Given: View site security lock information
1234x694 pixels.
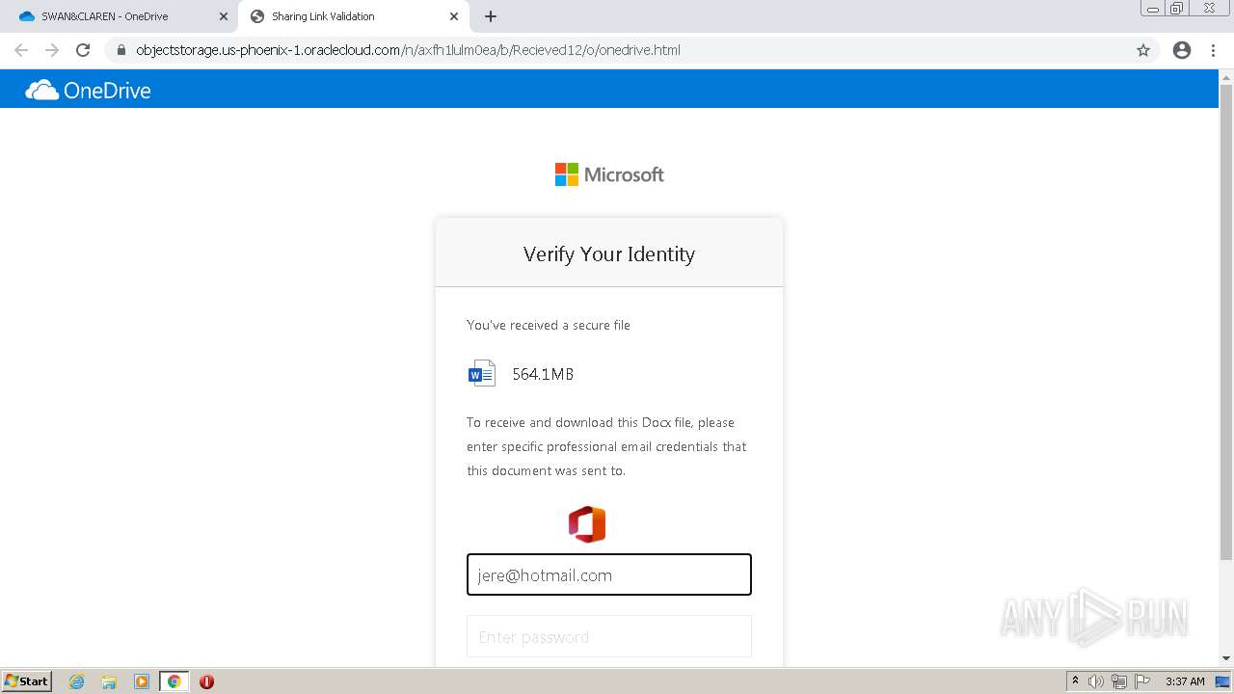Looking at the screenshot, I should pos(121,50).
